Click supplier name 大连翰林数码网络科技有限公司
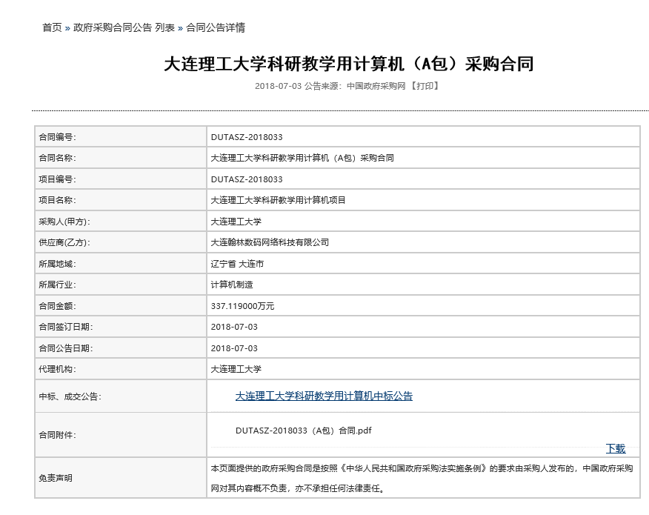 270,242
